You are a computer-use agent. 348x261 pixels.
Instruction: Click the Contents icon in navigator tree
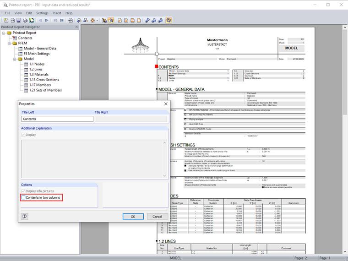pos(15,38)
